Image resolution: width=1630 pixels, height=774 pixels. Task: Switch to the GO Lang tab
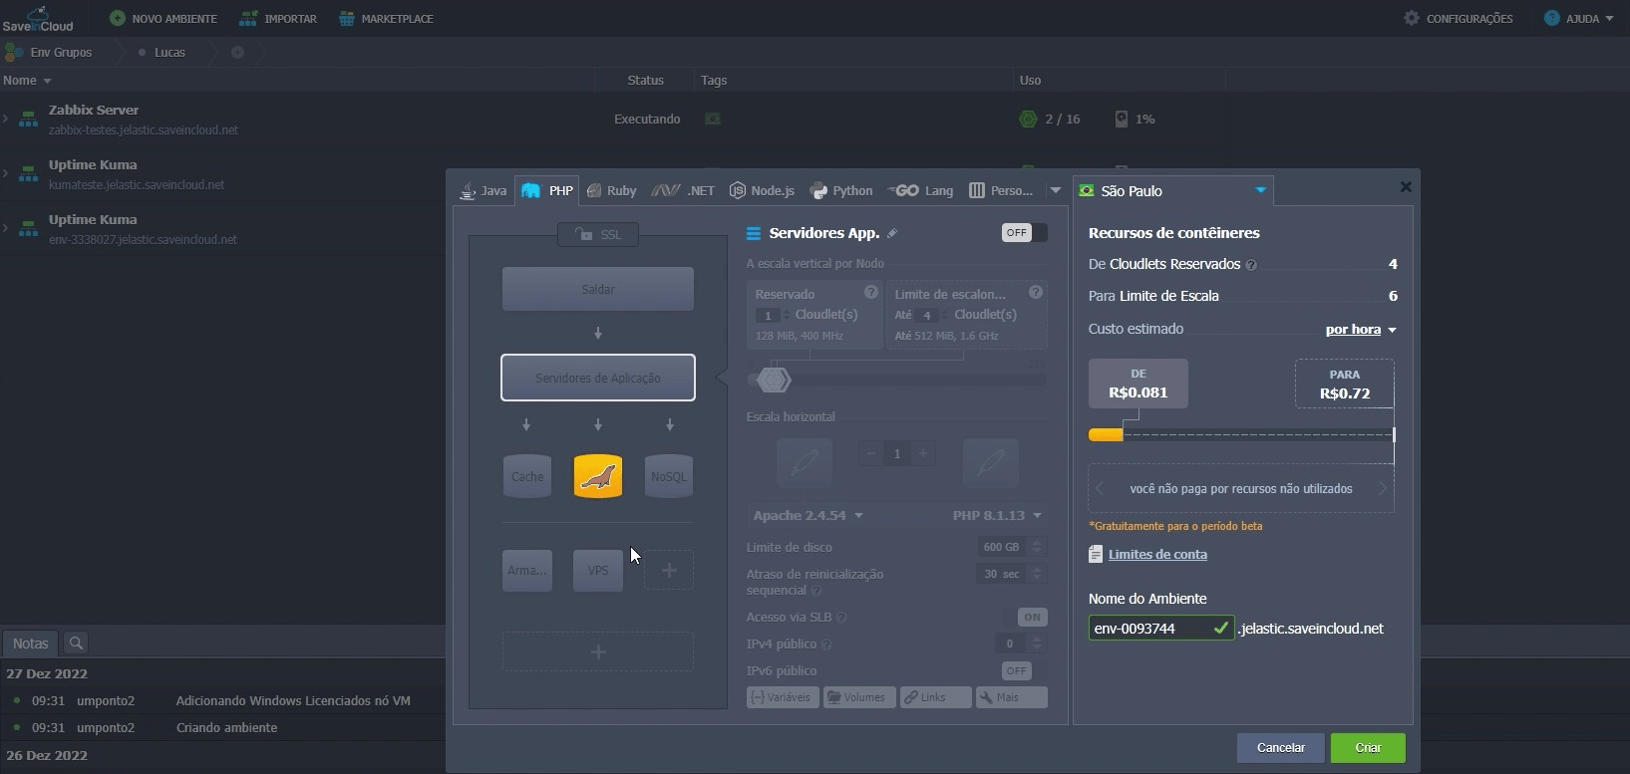[921, 190]
